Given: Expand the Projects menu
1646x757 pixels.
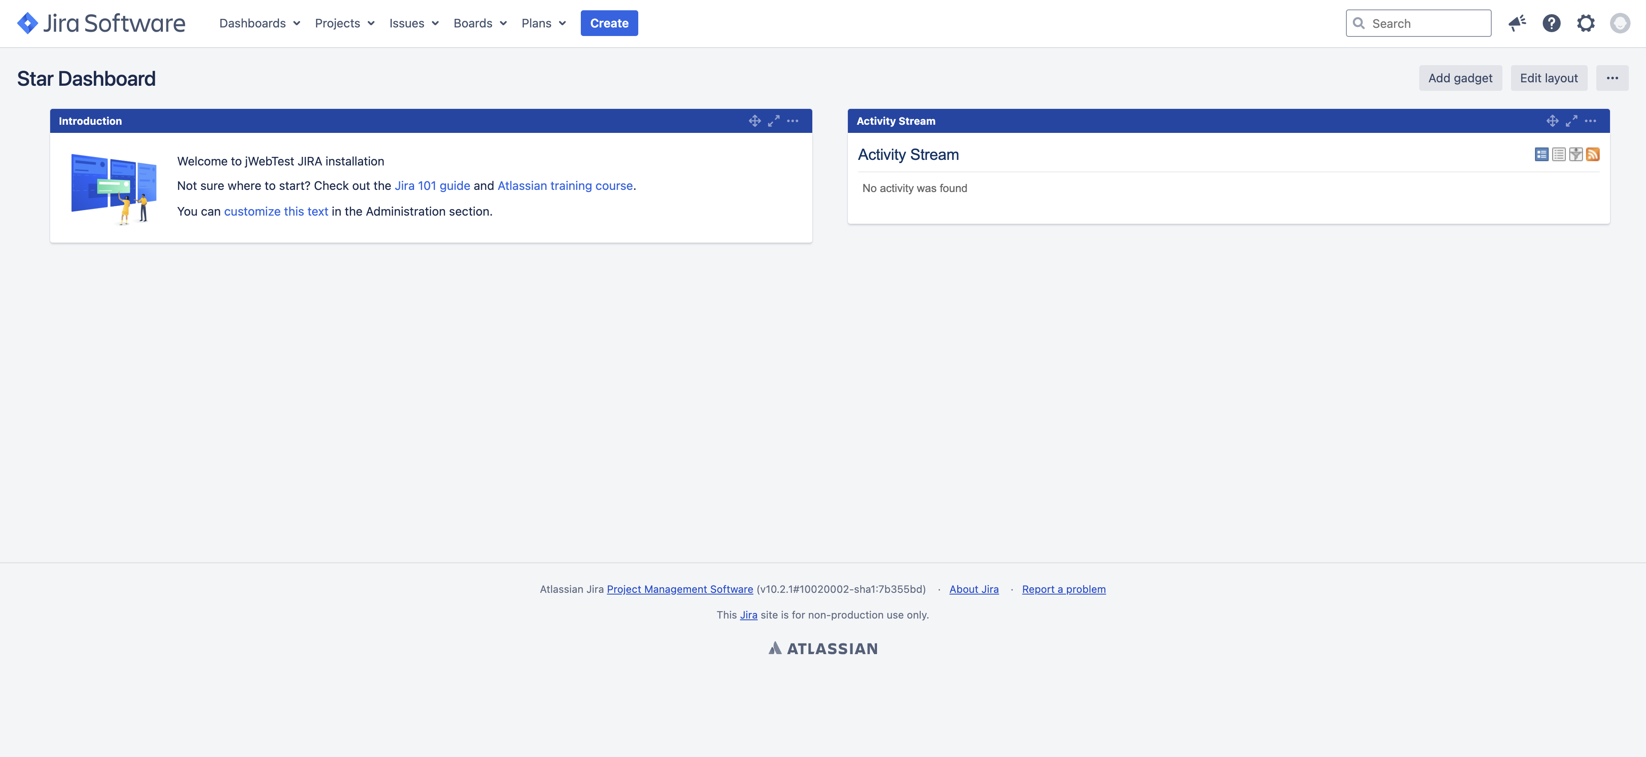Looking at the screenshot, I should pos(344,24).
